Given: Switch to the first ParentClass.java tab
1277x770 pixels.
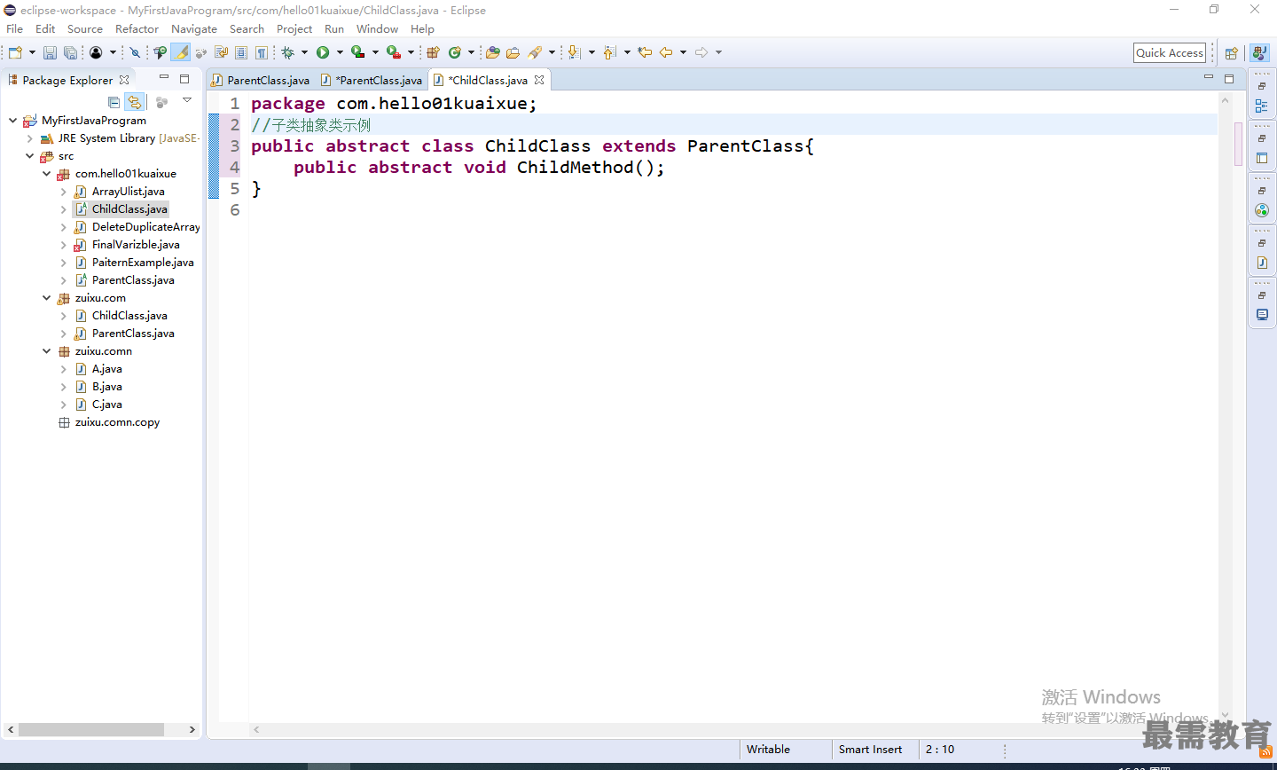Looking at the screenshot, I should coord(261,80).
